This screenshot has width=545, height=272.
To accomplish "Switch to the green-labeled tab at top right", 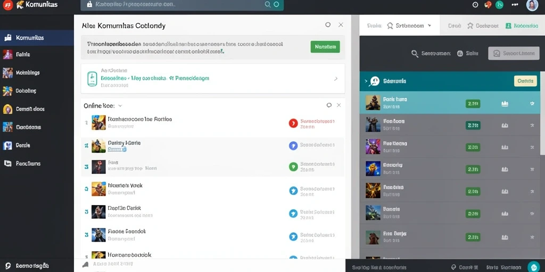I will [522, 25].
